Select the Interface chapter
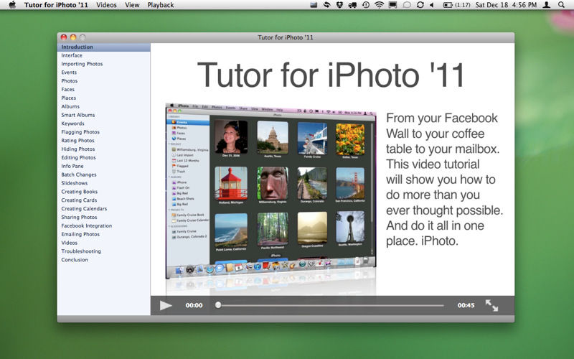 pyautogui.click(x=103, y=55)
